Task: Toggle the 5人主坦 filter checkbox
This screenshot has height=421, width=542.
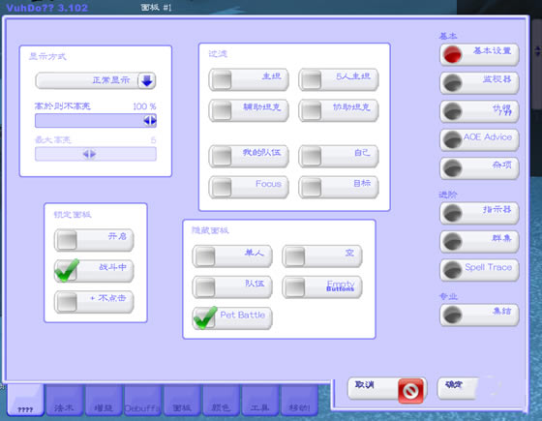Action: [x=312, y=79]
